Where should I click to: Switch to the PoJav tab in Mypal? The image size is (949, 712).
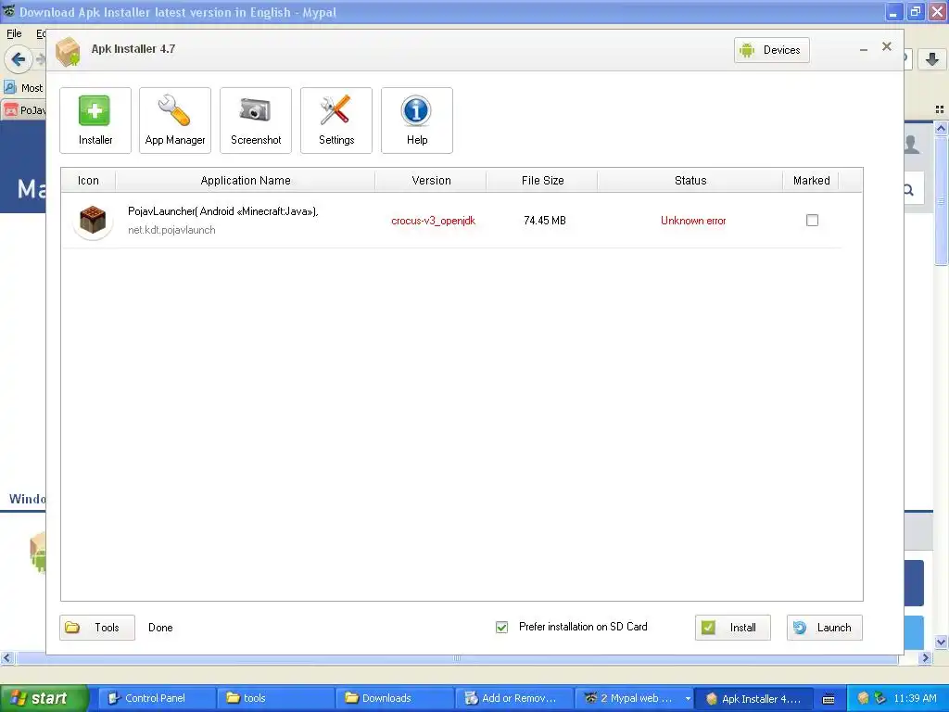click(24, 110)
